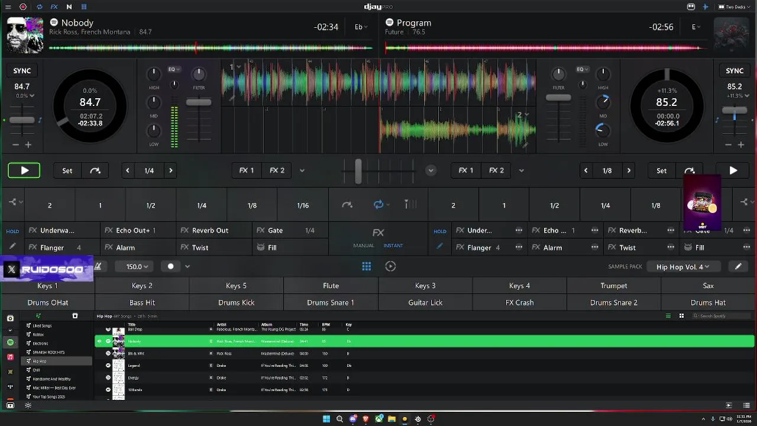Start recording with the record icon
The height and width of the screenshot is (426, 757).
click(23, 7)
